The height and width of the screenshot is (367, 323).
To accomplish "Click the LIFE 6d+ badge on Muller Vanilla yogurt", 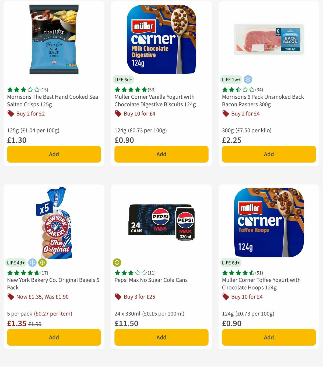I will (x=123, y=80).
